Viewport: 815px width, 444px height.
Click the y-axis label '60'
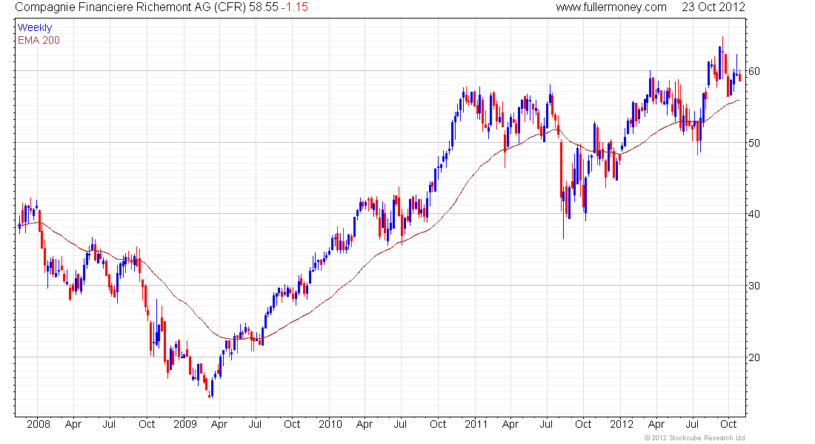(754, 71)
